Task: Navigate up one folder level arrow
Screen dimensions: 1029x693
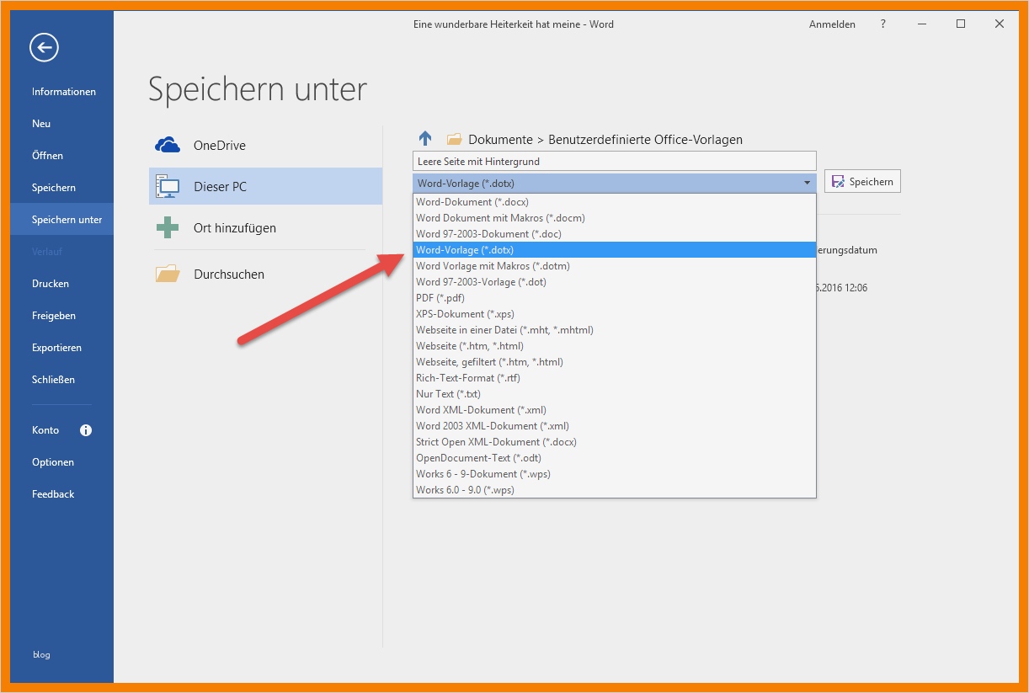Action: pyautogui.click(x=425, y=139)
